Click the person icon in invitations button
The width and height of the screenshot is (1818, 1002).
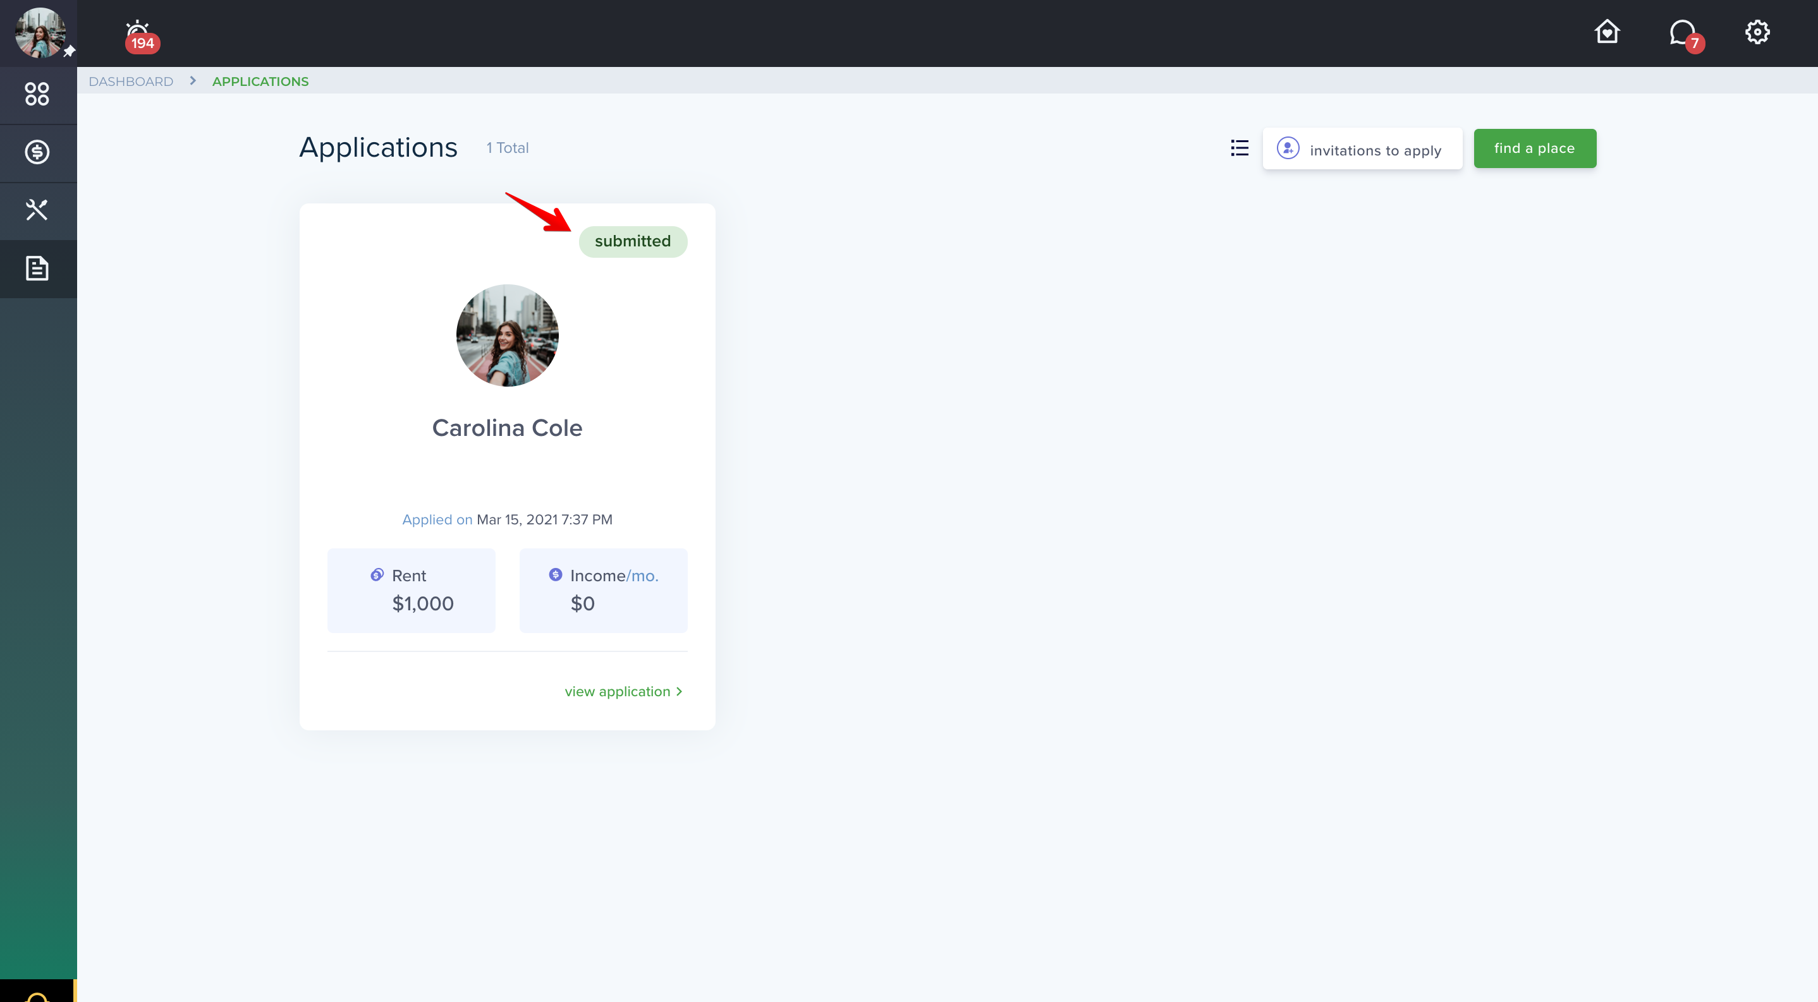point(1288,149)
